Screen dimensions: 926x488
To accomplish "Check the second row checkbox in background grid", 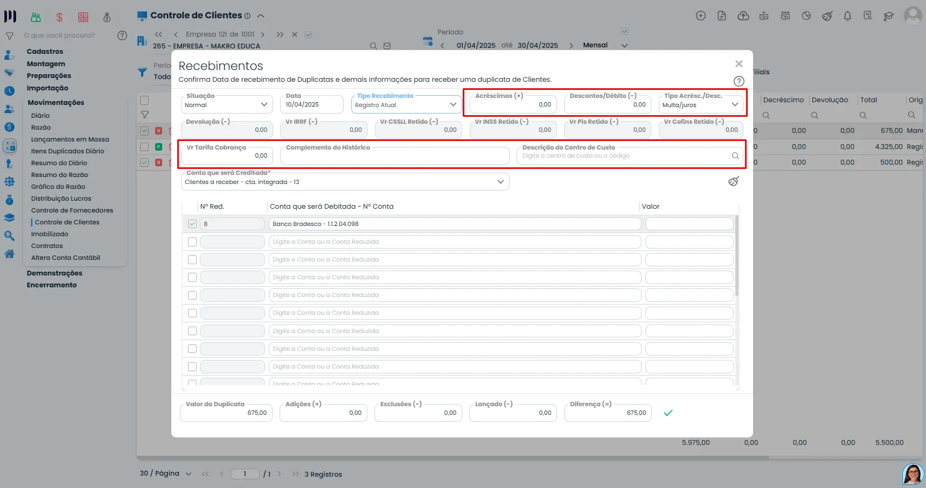I will (144, 146).
